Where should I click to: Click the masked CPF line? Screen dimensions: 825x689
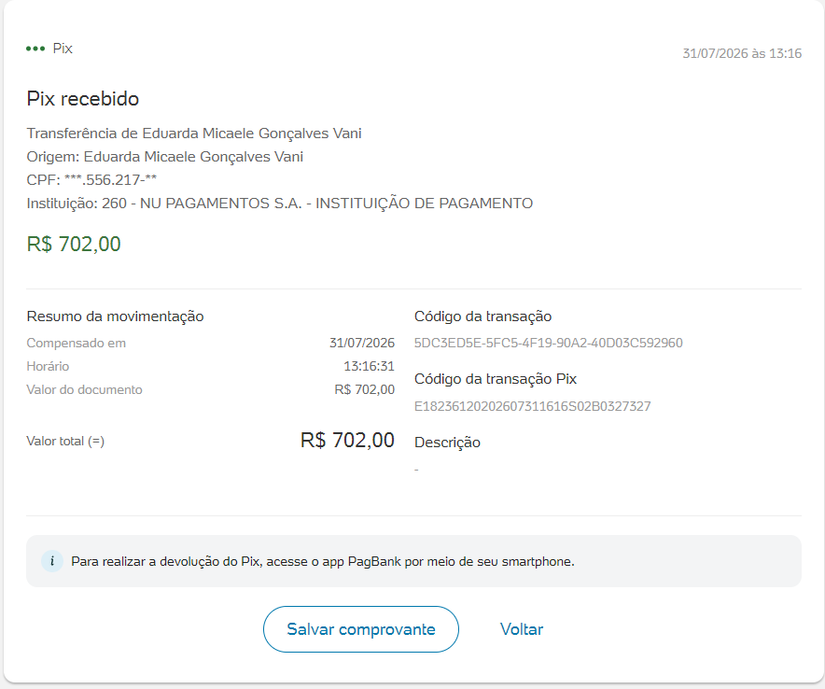(x=91, y=180)
